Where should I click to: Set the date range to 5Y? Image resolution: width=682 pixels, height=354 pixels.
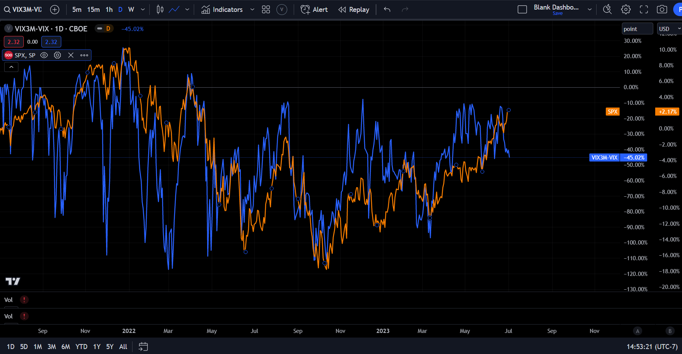point(110,347)
